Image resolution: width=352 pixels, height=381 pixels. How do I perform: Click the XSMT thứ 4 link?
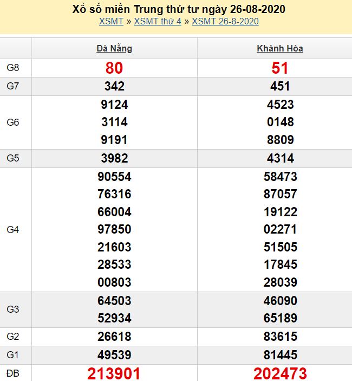[x=158, y=22]
